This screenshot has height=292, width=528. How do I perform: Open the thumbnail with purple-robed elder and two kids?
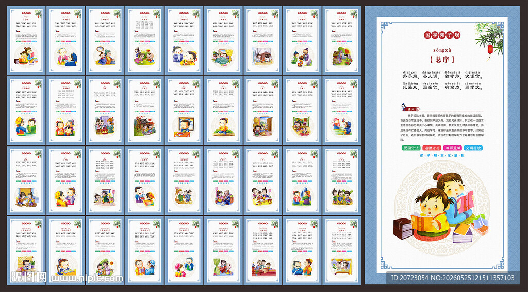click(302, 40)
